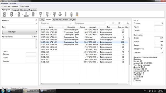Select the flat end mill tool icon
The image size is (166, 93).
click(x=4, y=14)
